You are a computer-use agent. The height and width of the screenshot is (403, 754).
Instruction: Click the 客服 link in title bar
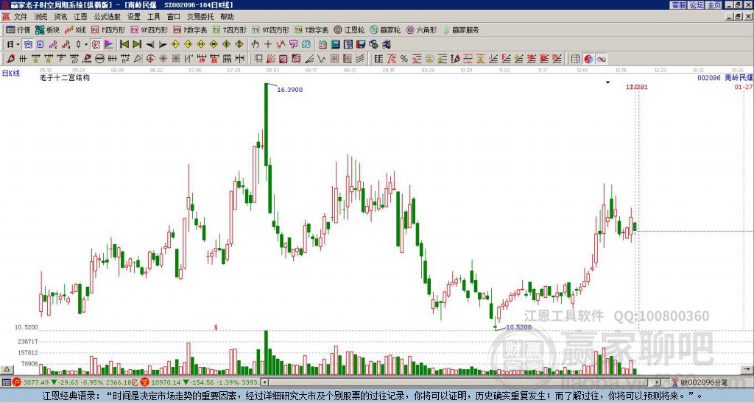click(x=678, y=5)
